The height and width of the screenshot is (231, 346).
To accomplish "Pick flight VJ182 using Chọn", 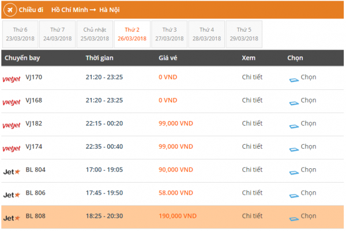I will [309, 124].
